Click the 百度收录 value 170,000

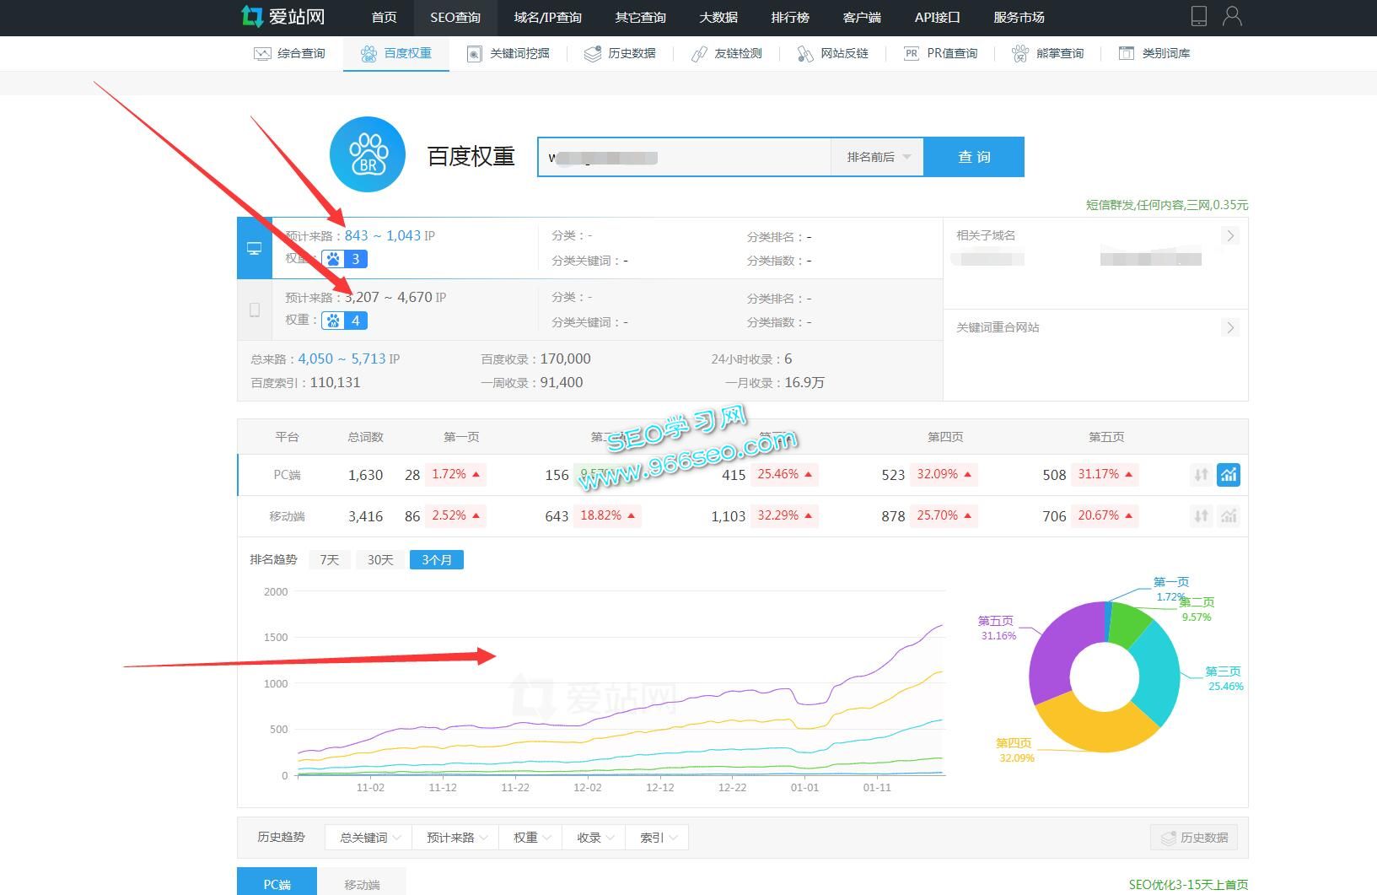click(565, 359)
